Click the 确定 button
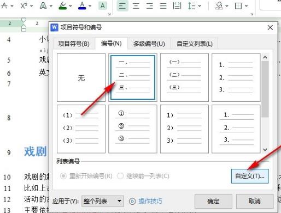The width and height of the screenshot is (281, 213). pos(213,201)
